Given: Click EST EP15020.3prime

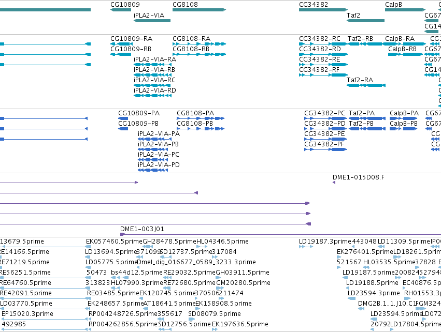Looking at the screenshot, I should (27, 314).
